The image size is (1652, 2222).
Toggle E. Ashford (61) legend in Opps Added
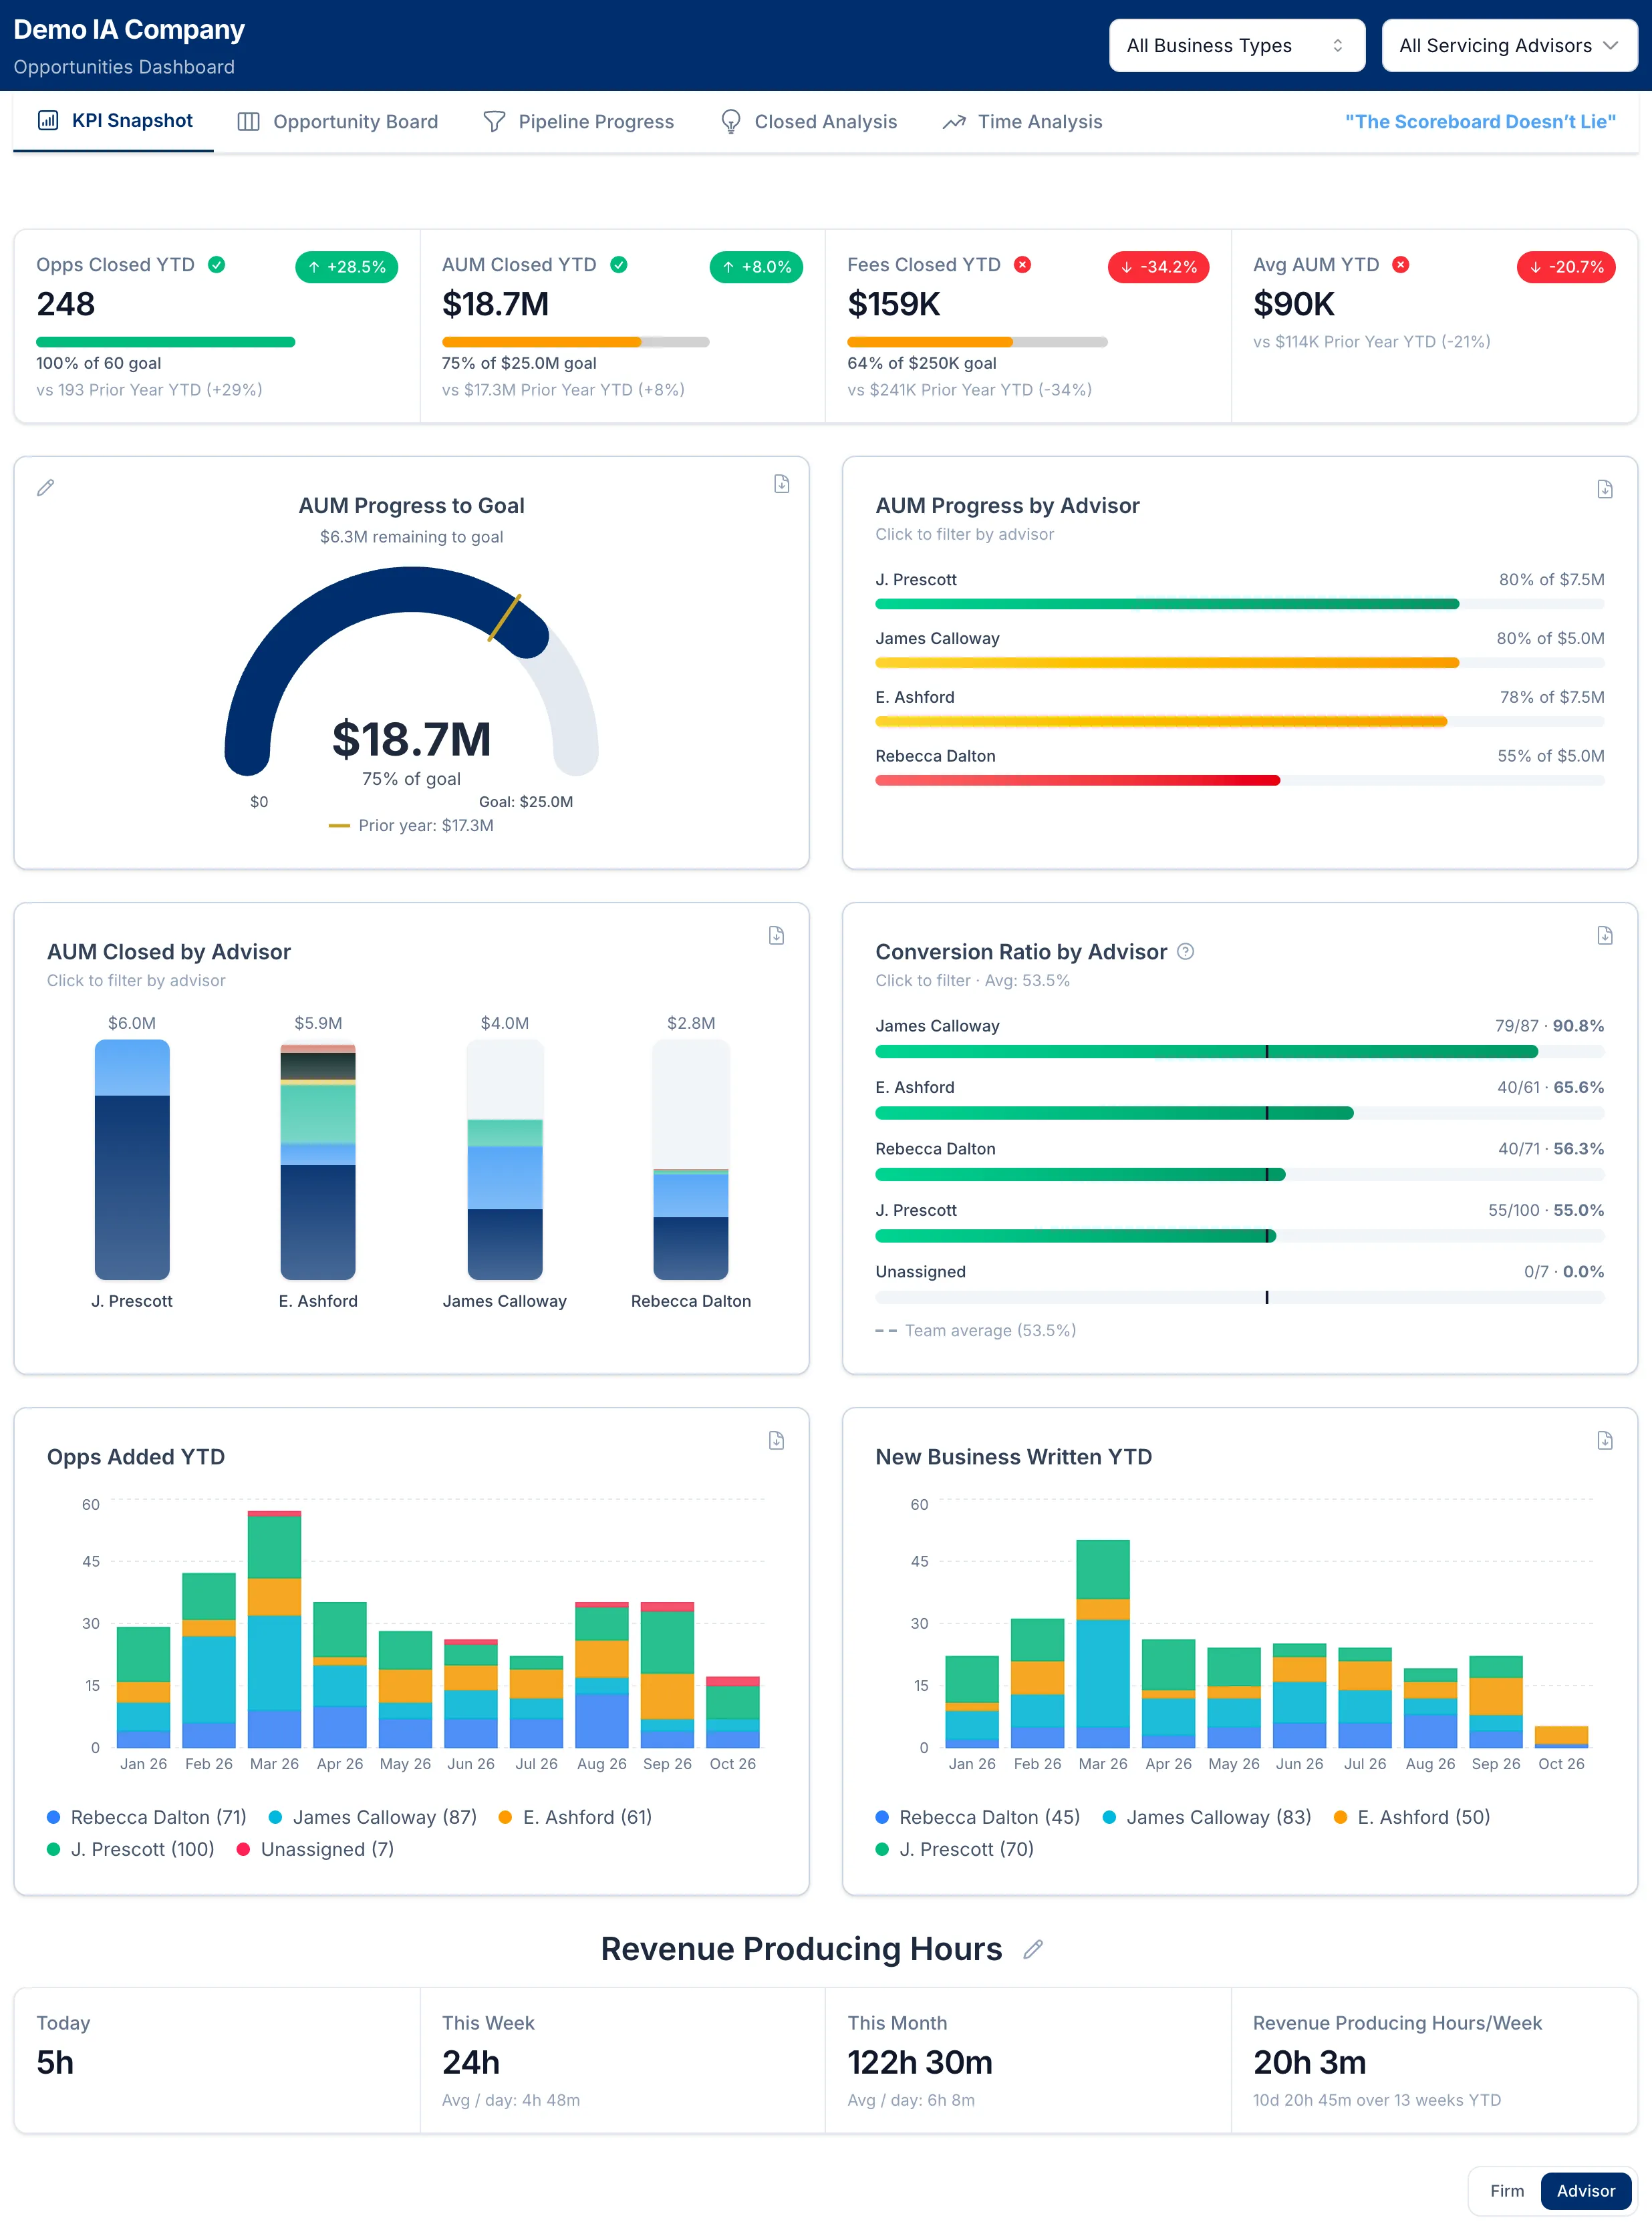pyautogui.click(x=576, y=1817)
